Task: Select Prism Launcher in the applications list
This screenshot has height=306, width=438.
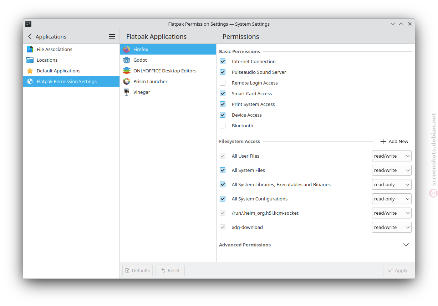Action: pos(168,81)
